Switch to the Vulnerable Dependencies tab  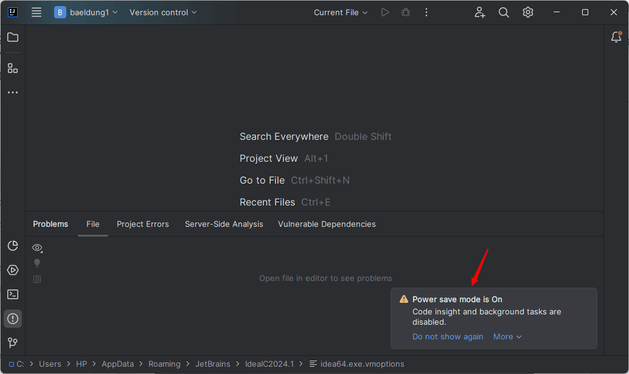[x=327, y=224]
